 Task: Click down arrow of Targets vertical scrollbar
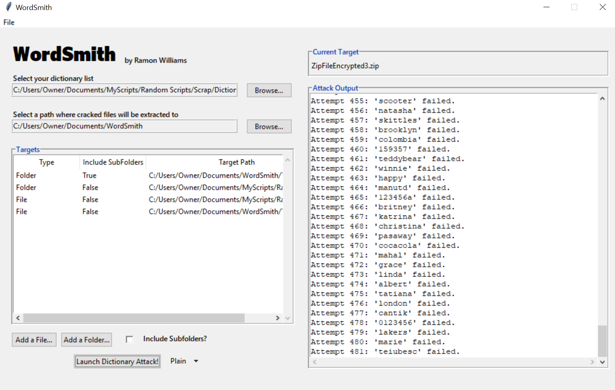(287, 318)
